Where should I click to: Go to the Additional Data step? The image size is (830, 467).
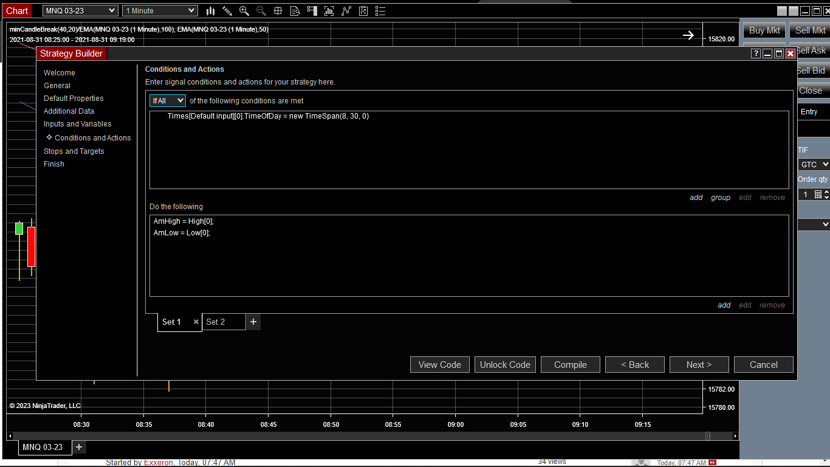[69, 111]
